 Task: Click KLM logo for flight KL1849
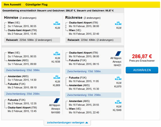pos(118,102)
